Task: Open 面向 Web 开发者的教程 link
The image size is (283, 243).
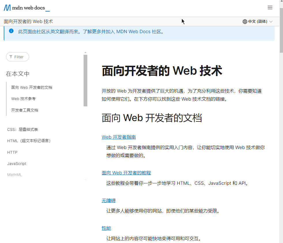Action: [126, 173]
